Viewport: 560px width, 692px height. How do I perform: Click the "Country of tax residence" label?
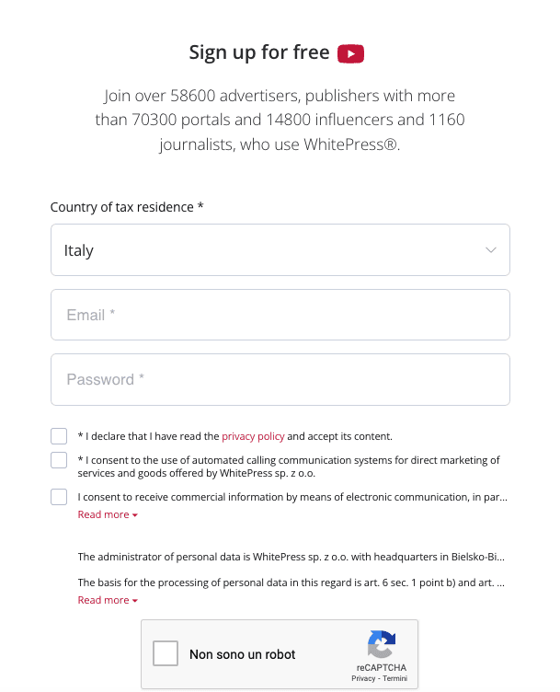point(126,207)
